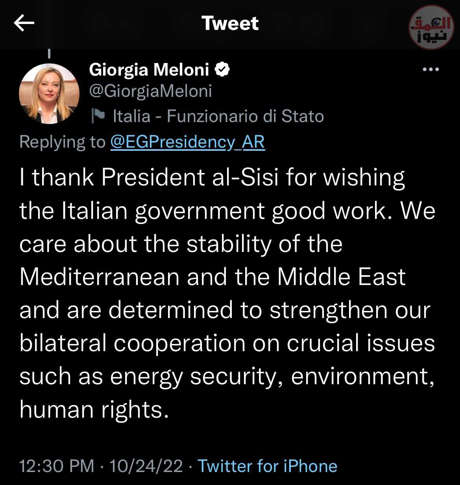Click the Tweet header title
The width and height of the screenshot is (460, 485).
coord(230,23)
